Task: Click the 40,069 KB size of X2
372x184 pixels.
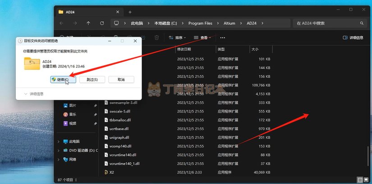Action: [262, 172]
